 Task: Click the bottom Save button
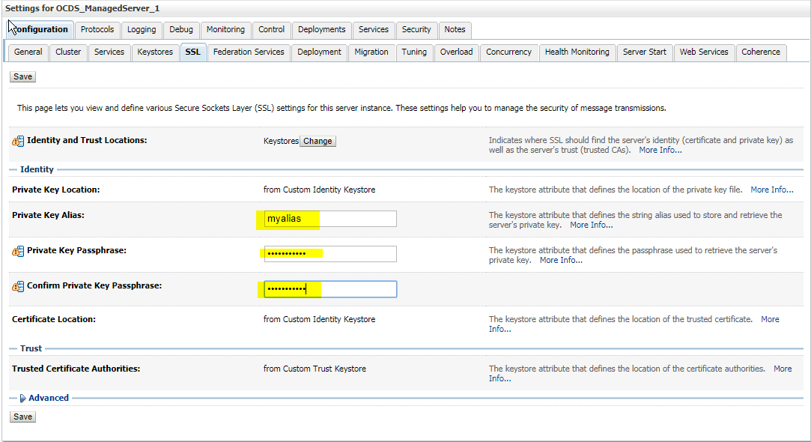pos(22,417)
